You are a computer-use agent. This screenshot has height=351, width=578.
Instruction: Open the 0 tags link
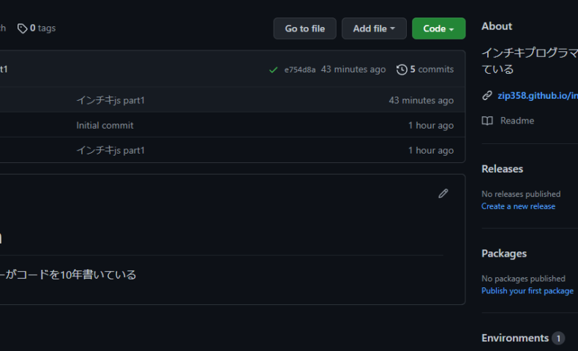coord(37,29)
